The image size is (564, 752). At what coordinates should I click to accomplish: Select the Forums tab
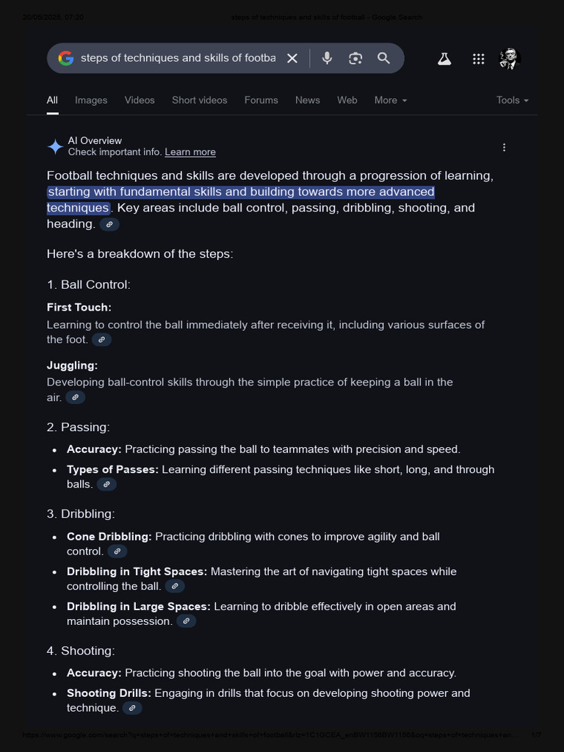[x=261, y=100]
